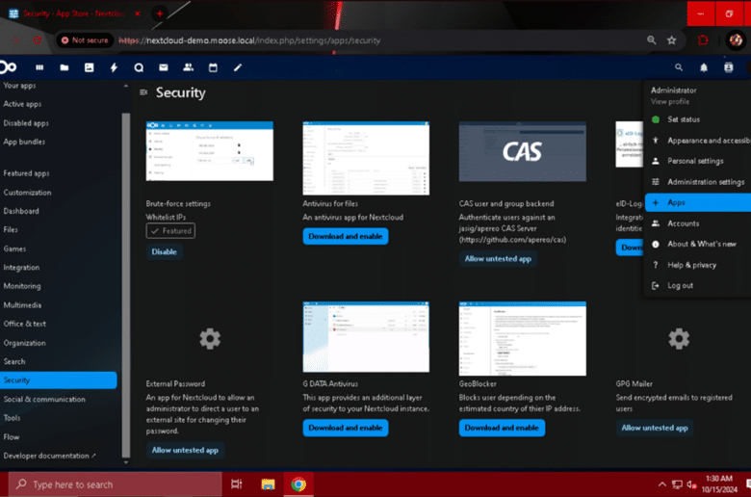
Task: Open the Talk chat icon in top bar
Action: coord(139,67)
